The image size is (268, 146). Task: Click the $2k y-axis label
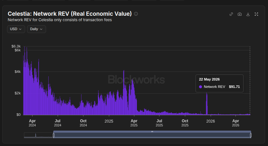tap(18, 93)
